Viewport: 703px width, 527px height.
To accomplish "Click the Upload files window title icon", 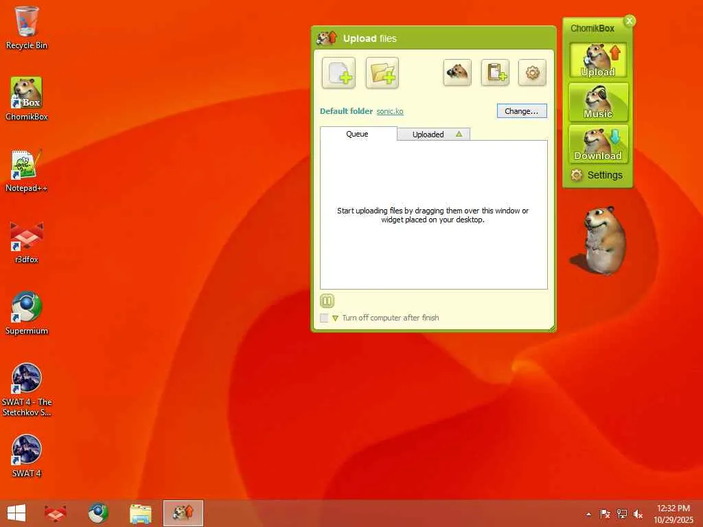I will coord(326,38).
